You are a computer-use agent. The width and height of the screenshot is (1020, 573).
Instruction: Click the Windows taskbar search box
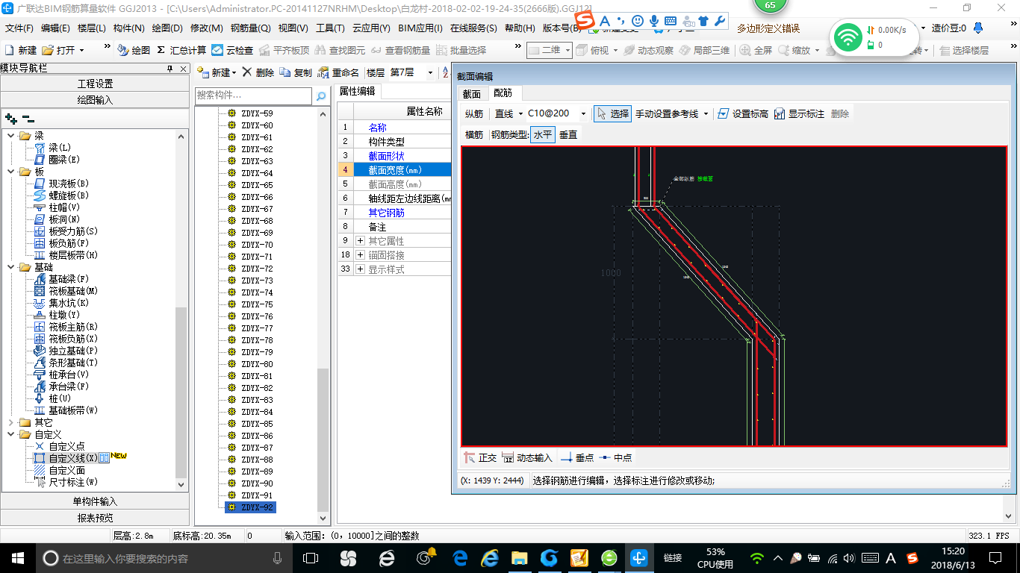coord(164,557)
